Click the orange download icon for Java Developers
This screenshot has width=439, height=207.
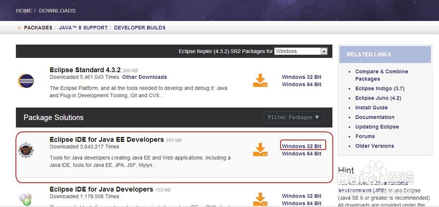[260, 199]
